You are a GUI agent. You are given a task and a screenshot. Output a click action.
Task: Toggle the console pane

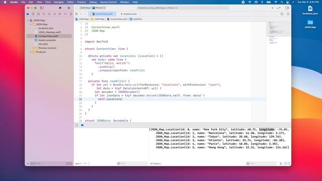click(289, 163)
